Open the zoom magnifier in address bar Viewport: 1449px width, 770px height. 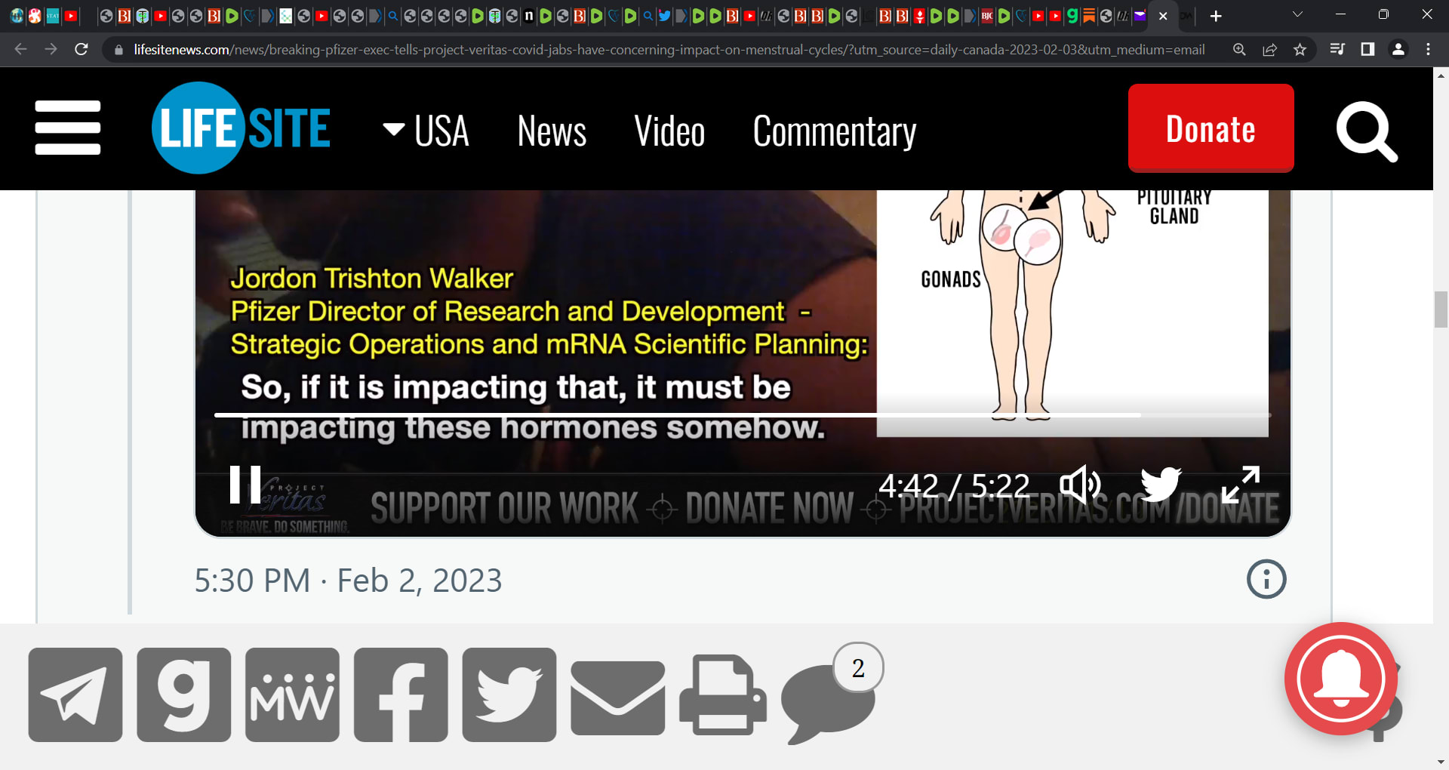(1239, 49)
